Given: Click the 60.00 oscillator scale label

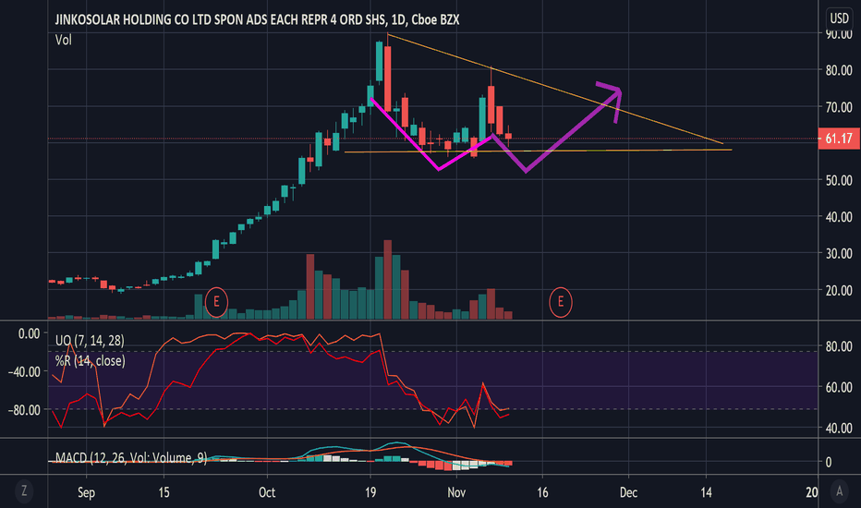Looking at the screenshot, I should [x=839, y=387].
